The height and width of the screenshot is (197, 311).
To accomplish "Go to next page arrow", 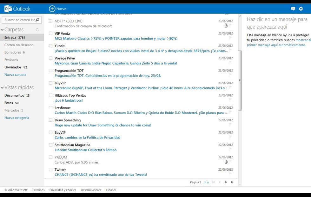I will coord(226,182).
